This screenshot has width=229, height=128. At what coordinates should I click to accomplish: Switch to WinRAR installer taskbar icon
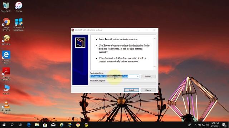86,125
